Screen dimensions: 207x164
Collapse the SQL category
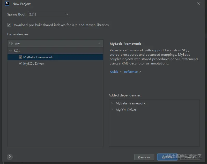pyautogui.click(x=11, y=51)
